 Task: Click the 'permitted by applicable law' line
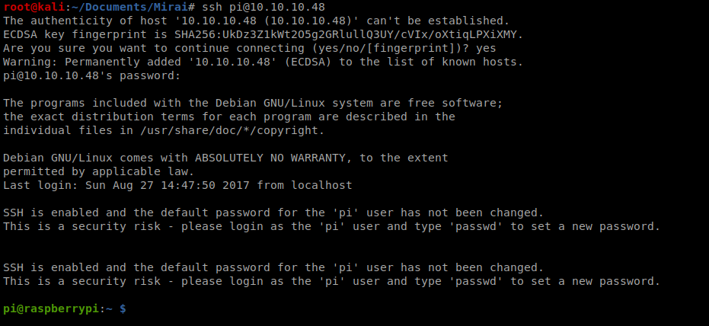point(98,172)
